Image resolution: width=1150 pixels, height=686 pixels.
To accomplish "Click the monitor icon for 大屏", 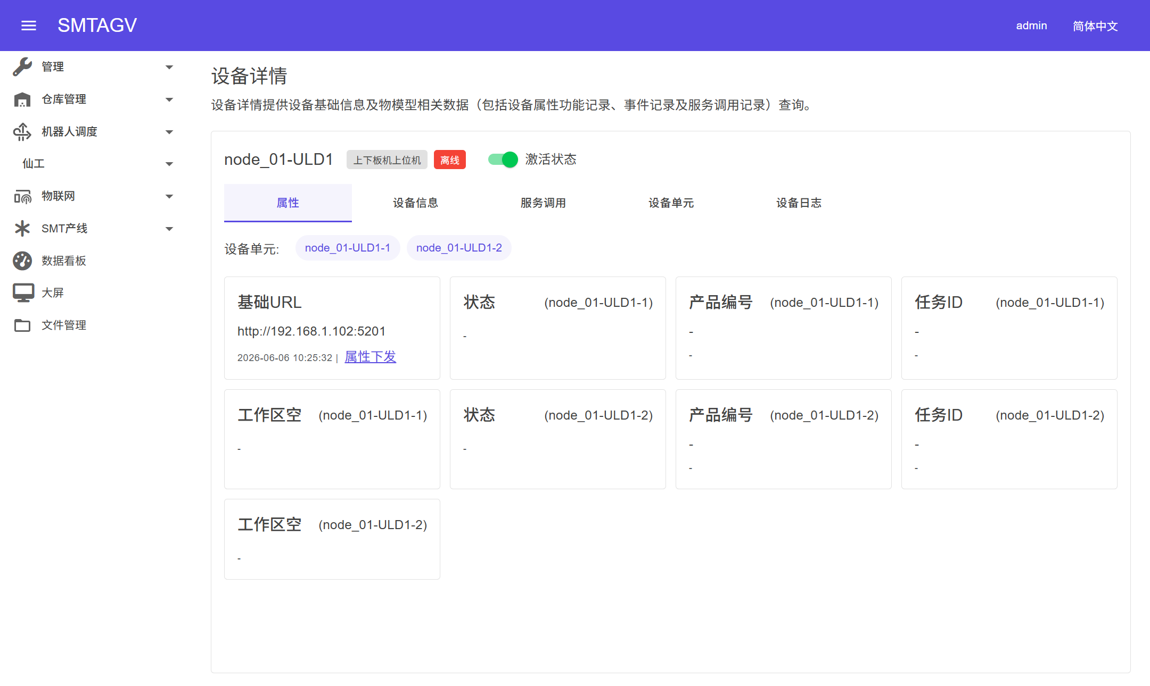I will pyautogui.click(x=23, y=292).
